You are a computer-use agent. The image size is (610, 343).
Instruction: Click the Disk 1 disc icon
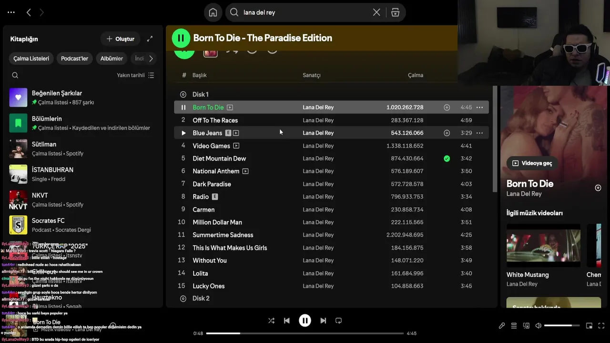pos(183,94)
